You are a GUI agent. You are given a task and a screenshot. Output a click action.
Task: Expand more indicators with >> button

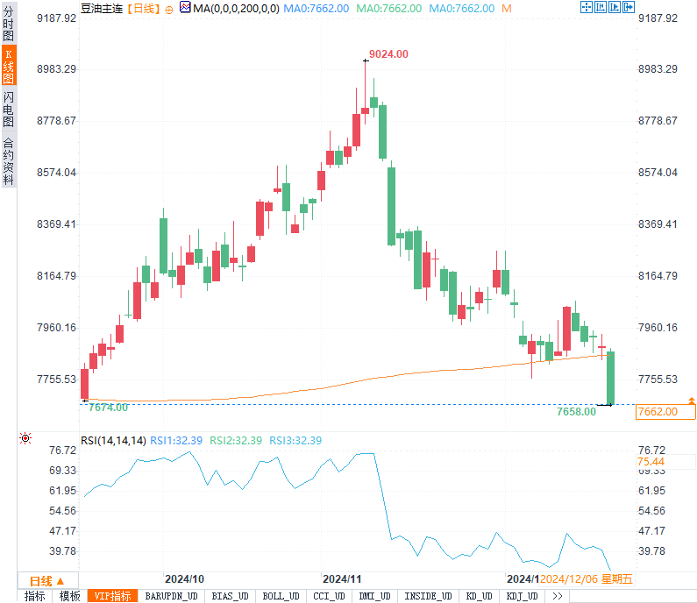pos(558,596)
